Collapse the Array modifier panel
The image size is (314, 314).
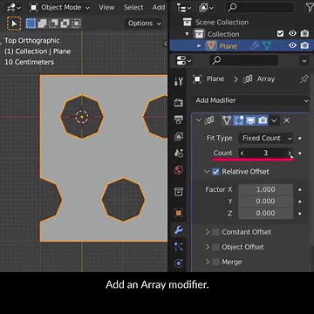199,120
